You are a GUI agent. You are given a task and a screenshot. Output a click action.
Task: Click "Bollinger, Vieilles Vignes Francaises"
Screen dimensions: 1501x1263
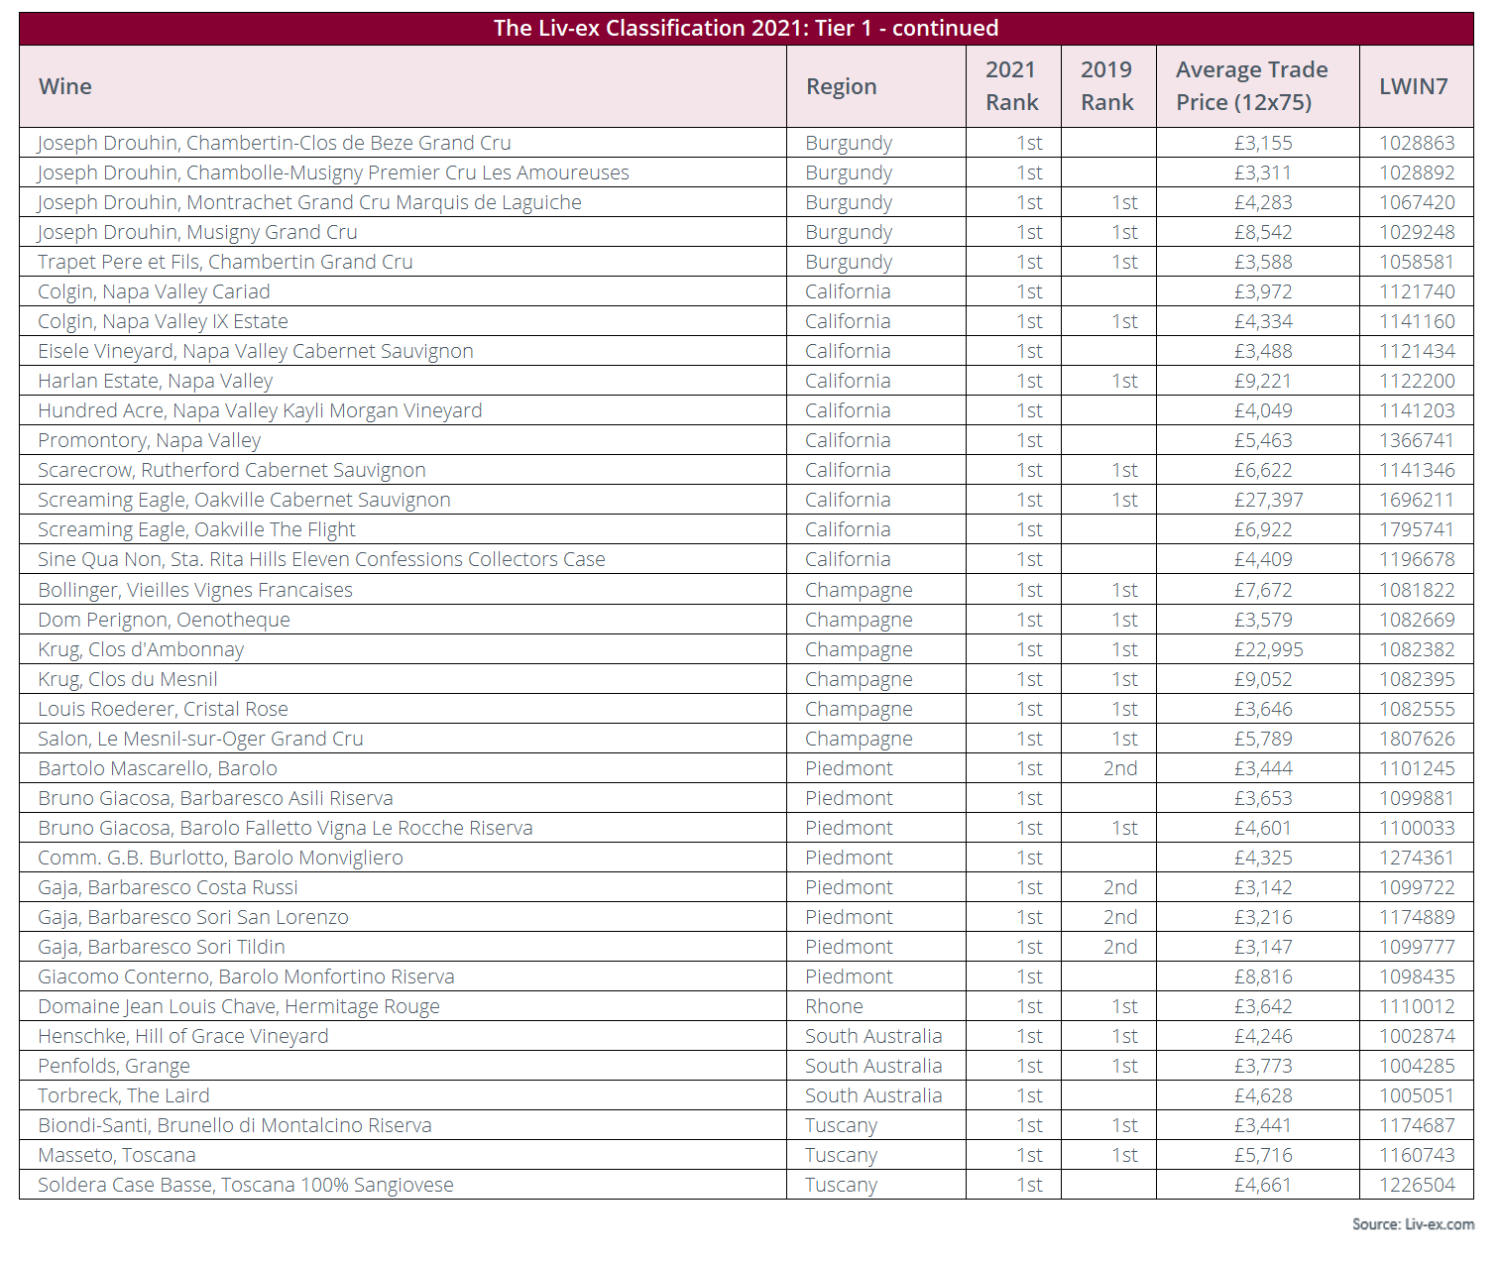click(x=195, y=590)
